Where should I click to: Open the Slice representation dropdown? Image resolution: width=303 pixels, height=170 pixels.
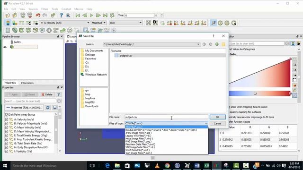click(x=125, y=23)
